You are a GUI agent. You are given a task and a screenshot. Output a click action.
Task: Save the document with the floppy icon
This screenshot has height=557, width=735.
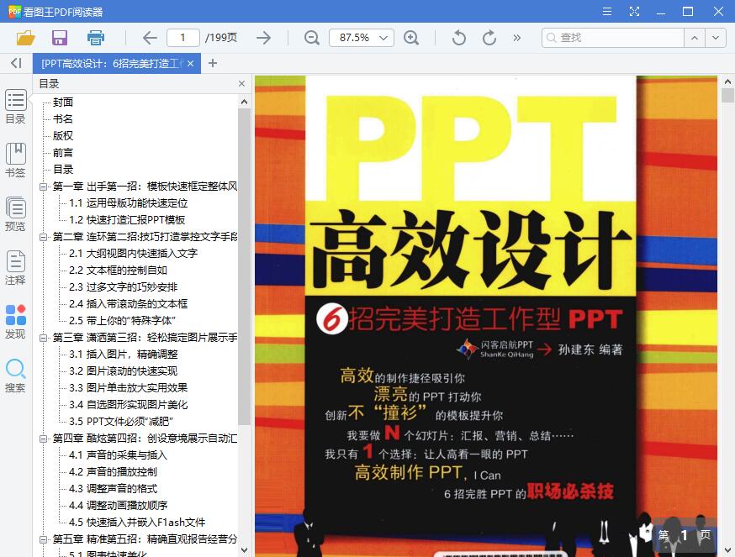pos(60,38)
